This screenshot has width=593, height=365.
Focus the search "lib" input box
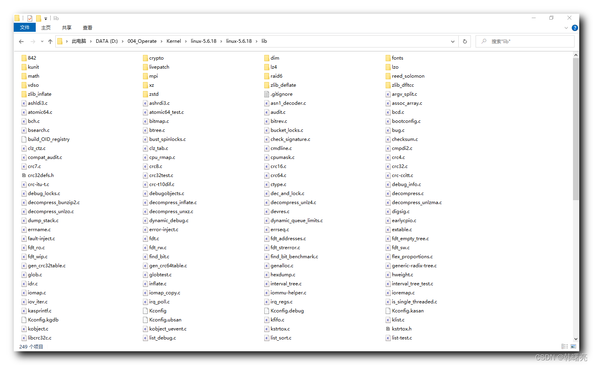[x=525, y=41]
